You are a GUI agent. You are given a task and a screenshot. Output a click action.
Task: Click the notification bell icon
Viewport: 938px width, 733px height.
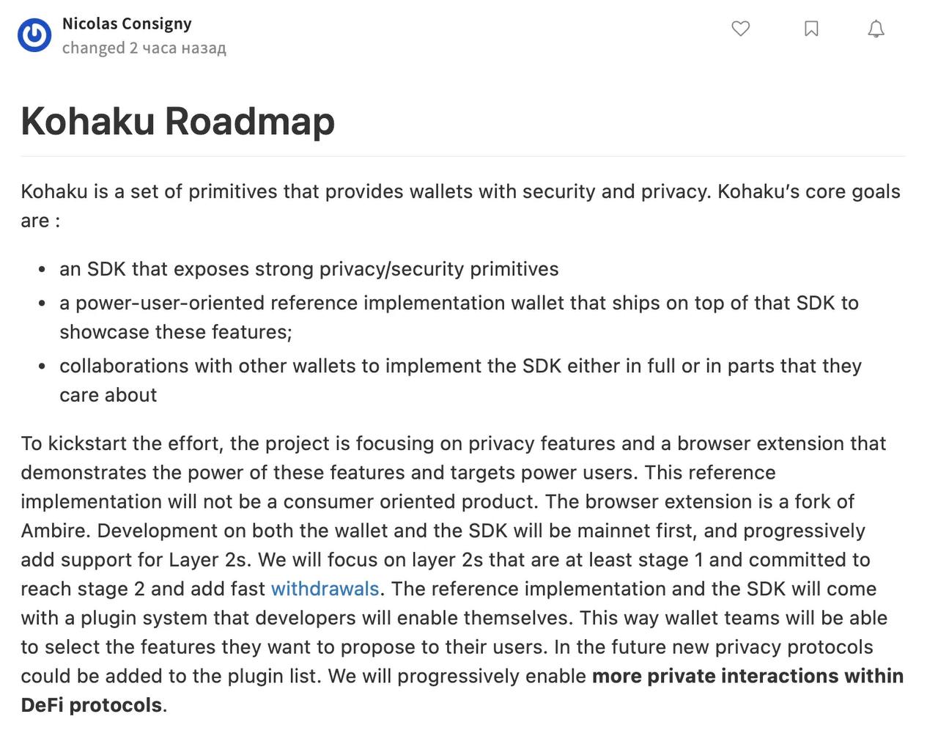876,29
